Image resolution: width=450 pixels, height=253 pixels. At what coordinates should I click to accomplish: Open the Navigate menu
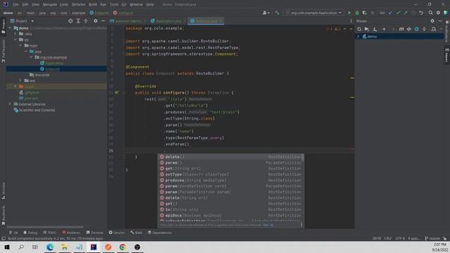(x=49, y=5)
